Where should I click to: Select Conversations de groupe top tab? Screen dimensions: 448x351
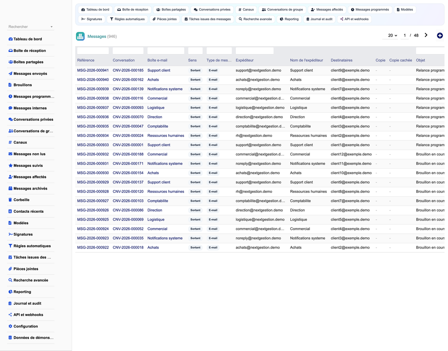click(282, 10)
